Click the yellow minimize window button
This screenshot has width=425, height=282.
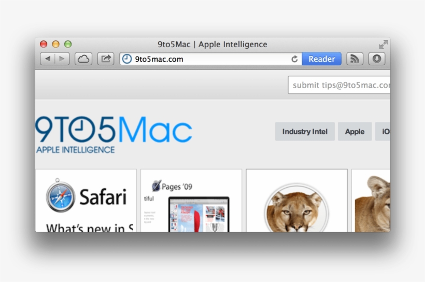tap(55, 44)
